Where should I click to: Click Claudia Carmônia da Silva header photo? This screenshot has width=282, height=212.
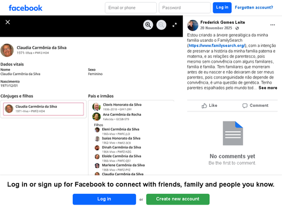7,50
